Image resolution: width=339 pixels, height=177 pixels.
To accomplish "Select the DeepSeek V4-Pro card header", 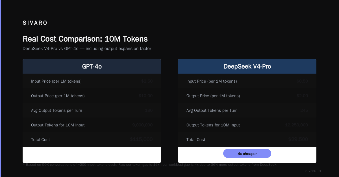I will click(x=247, y=66).
